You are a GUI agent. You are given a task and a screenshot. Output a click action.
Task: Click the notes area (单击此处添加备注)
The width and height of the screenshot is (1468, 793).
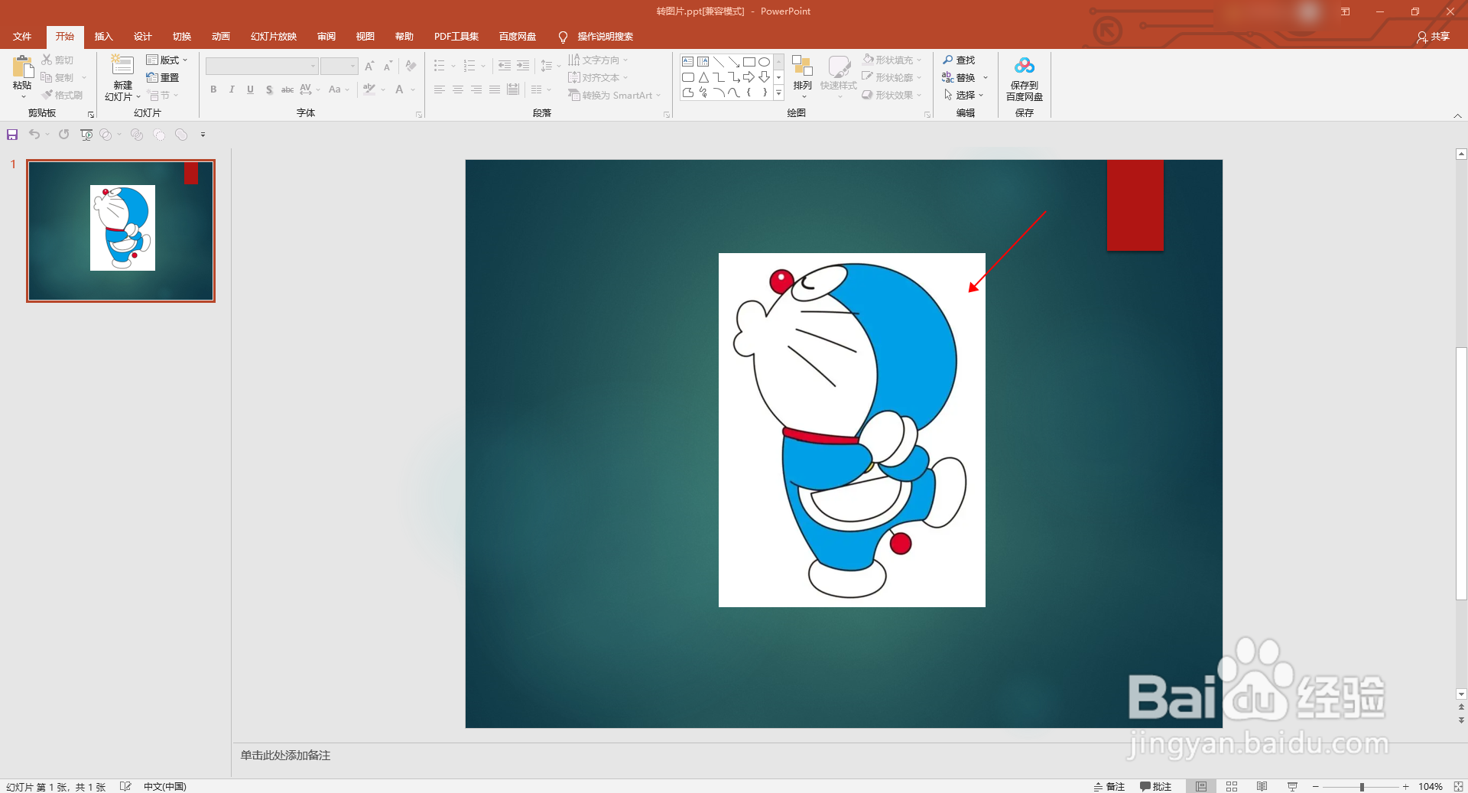pos(285,756)
